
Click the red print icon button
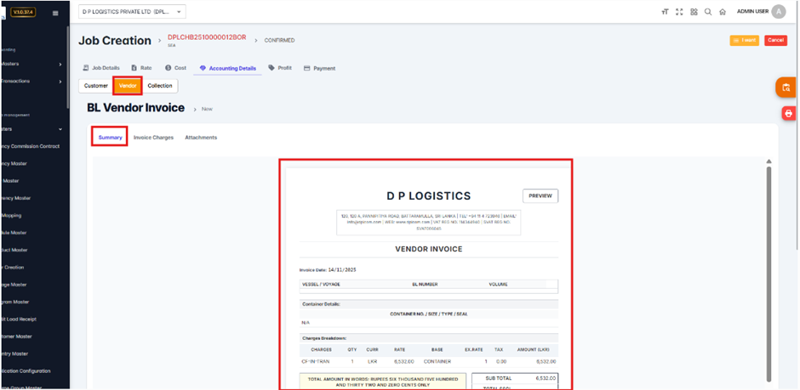788,113
